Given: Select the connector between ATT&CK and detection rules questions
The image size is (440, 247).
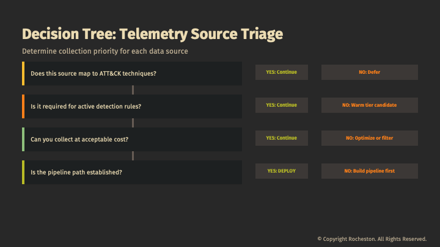Looking at the screenshot, I should click(133, 90).
